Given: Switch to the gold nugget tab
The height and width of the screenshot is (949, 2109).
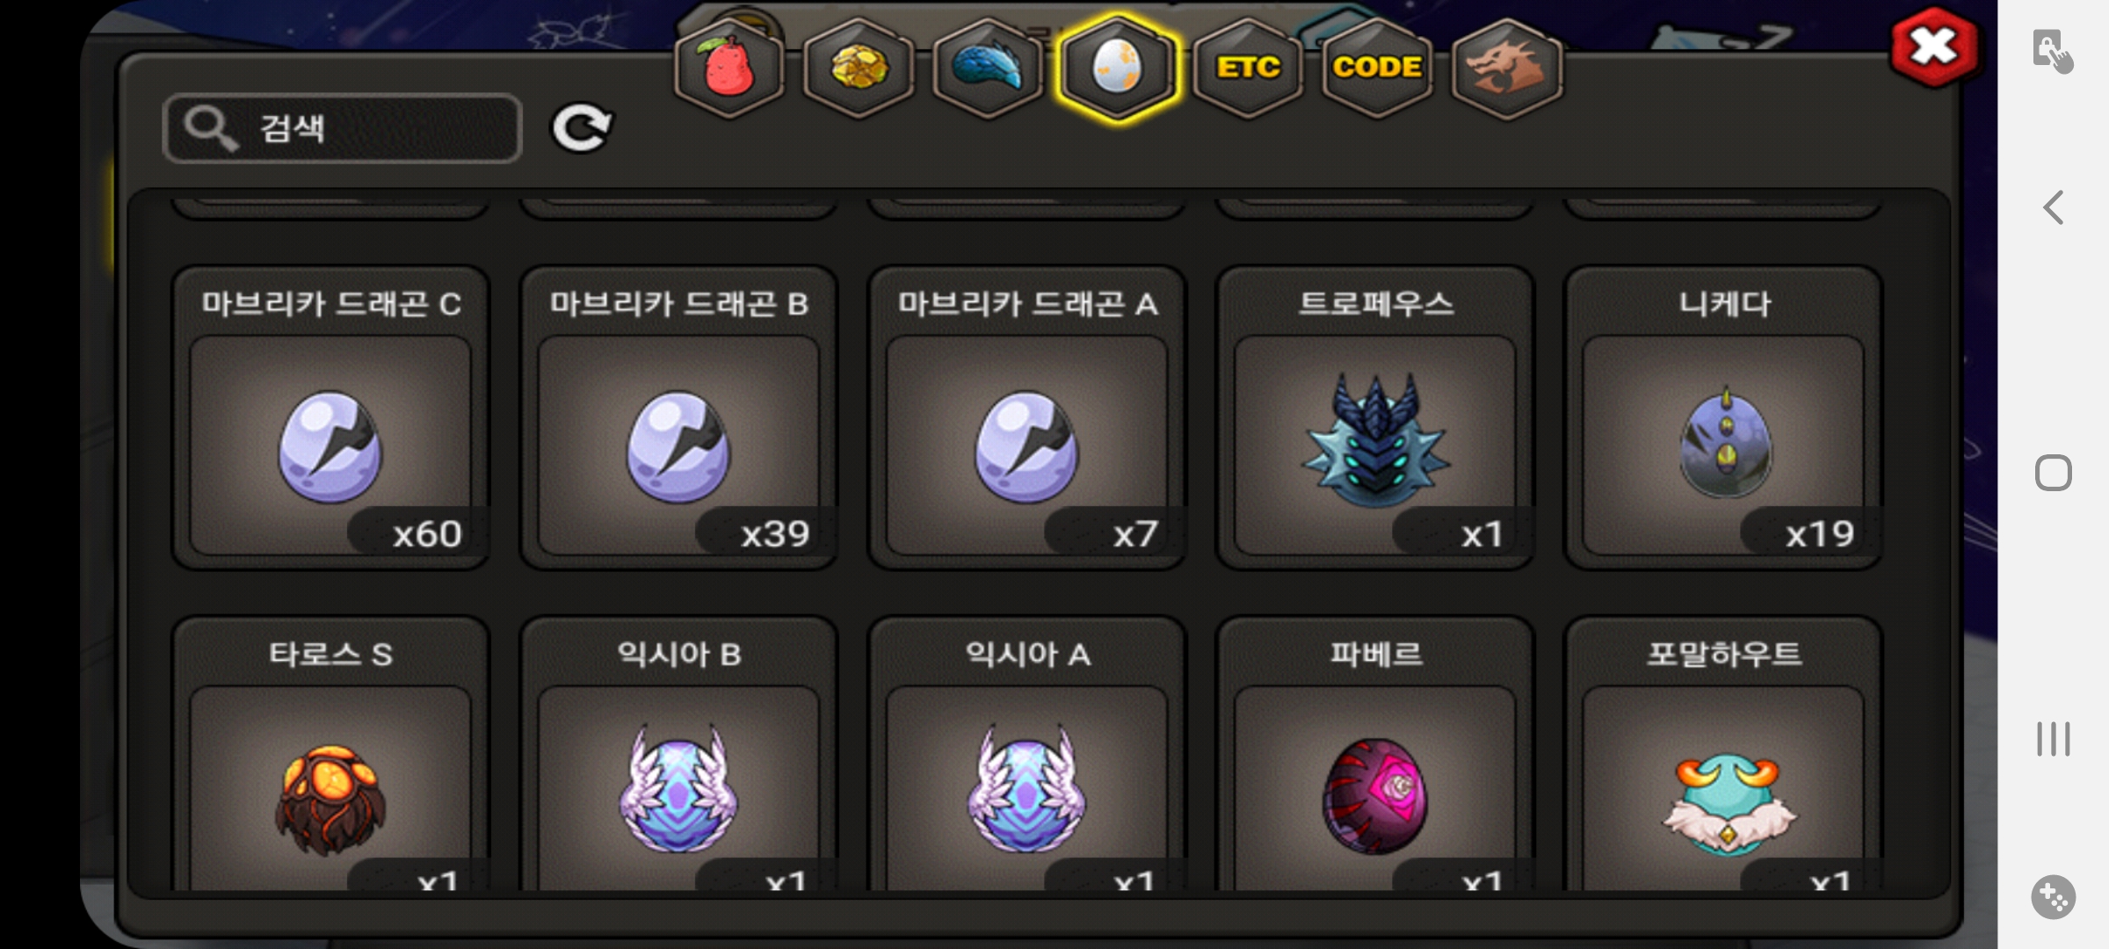Looking at the screenshot, I should pos(859,69).
